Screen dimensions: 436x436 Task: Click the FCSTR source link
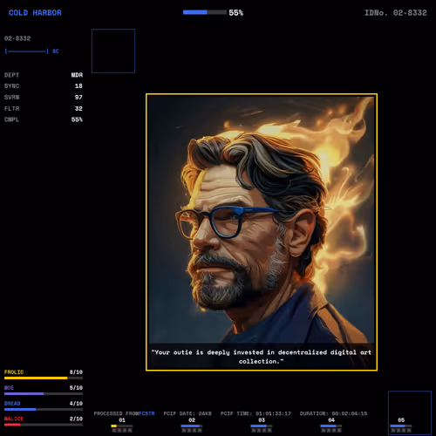(146, 413)
